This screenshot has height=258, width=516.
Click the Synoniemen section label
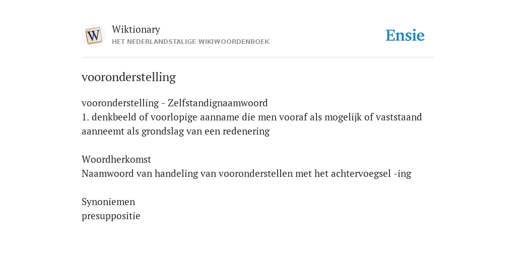click(x=108, y=202)
